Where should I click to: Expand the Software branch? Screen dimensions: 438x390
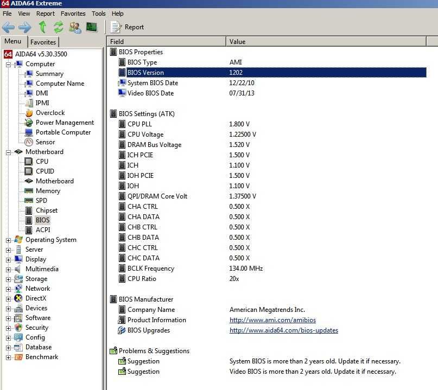8,318
